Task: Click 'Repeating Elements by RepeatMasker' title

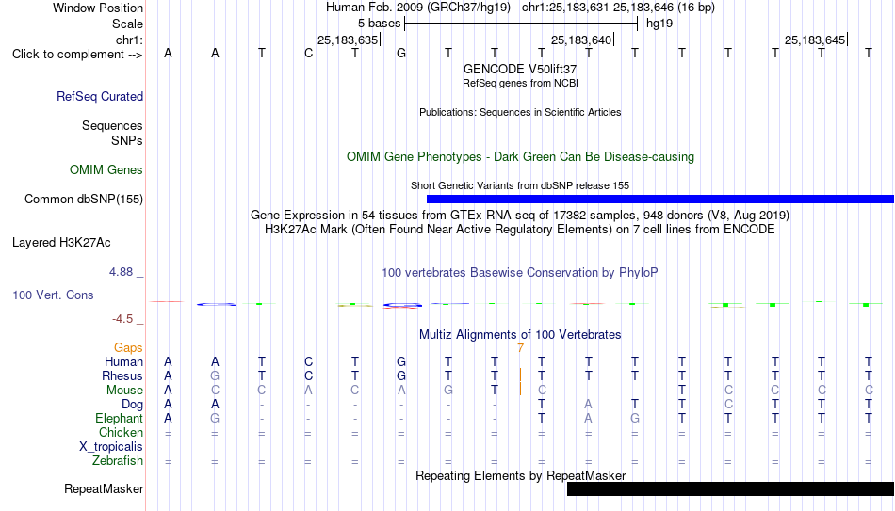Action: (x=520, y=475)
